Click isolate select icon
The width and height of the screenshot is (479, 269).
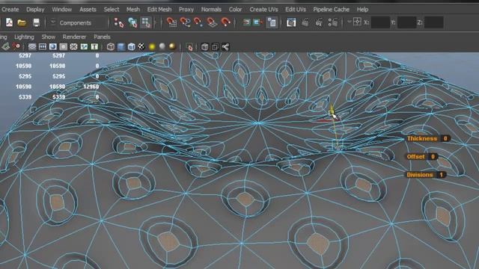point(189,47)
